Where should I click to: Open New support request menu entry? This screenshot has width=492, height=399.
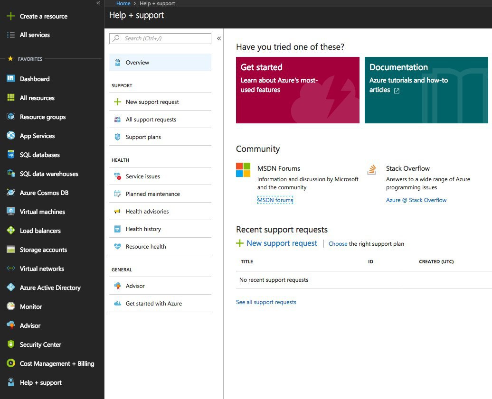160,102
